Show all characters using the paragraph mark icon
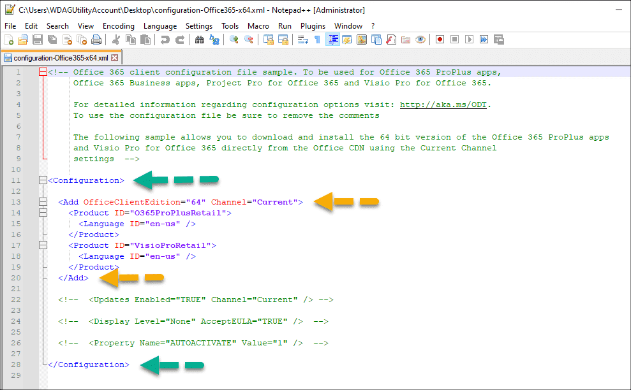Image resolution: width=631 pixels, height=390 pixels. pyautogui.click(x=316, y=40)
